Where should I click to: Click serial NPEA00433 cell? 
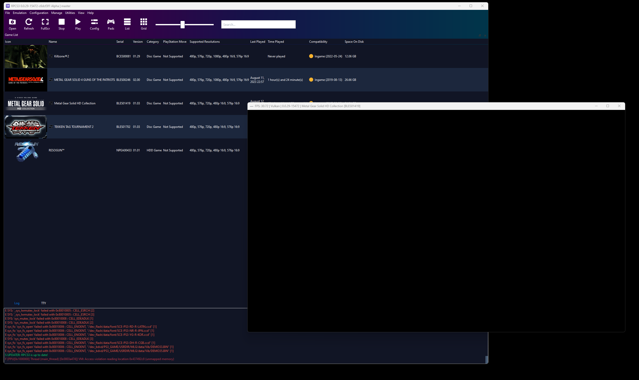click(x=124, y=150)
